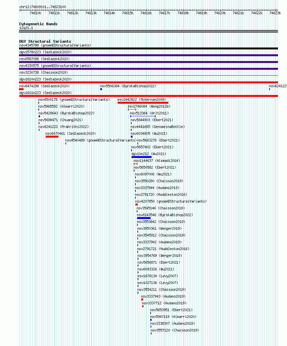
Task: Select nsv2791721 (Huddleston2016) label
Action: point(163,249)
